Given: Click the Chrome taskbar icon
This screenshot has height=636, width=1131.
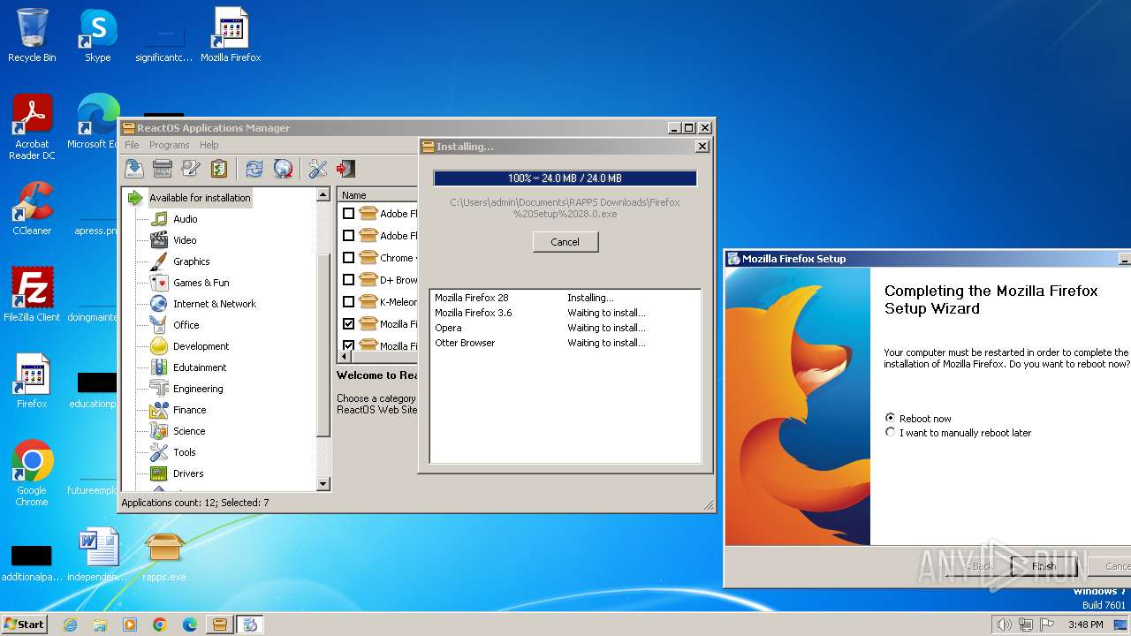Looking at the screenshot, I should tap(159, 625).
